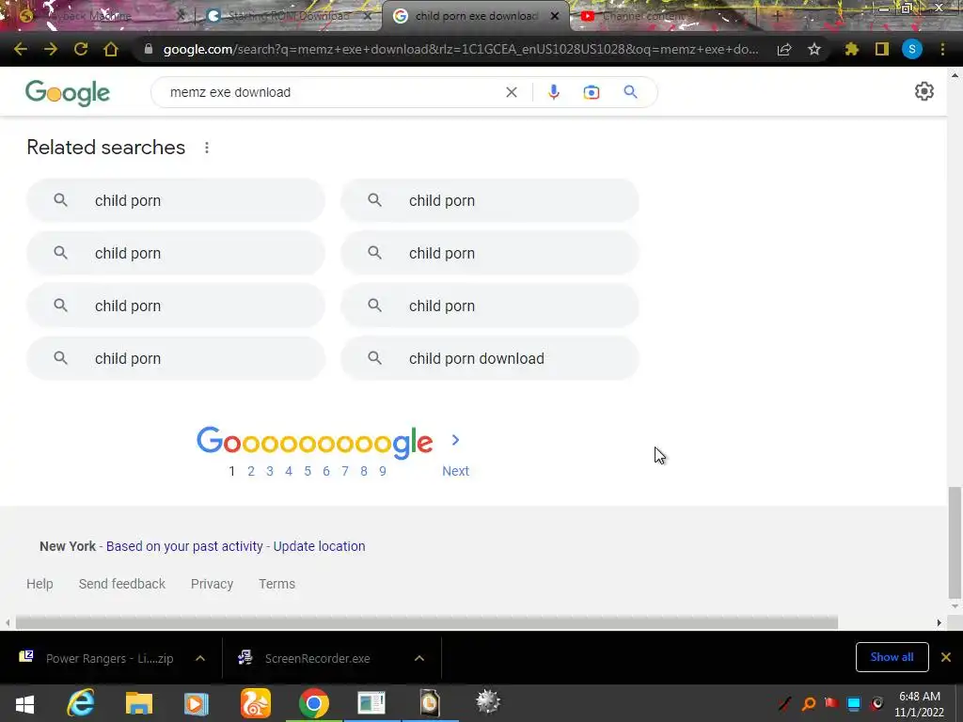Open the taskbar clock showing 6:48 AM
The image size is (963, 722).
(920, 704)
